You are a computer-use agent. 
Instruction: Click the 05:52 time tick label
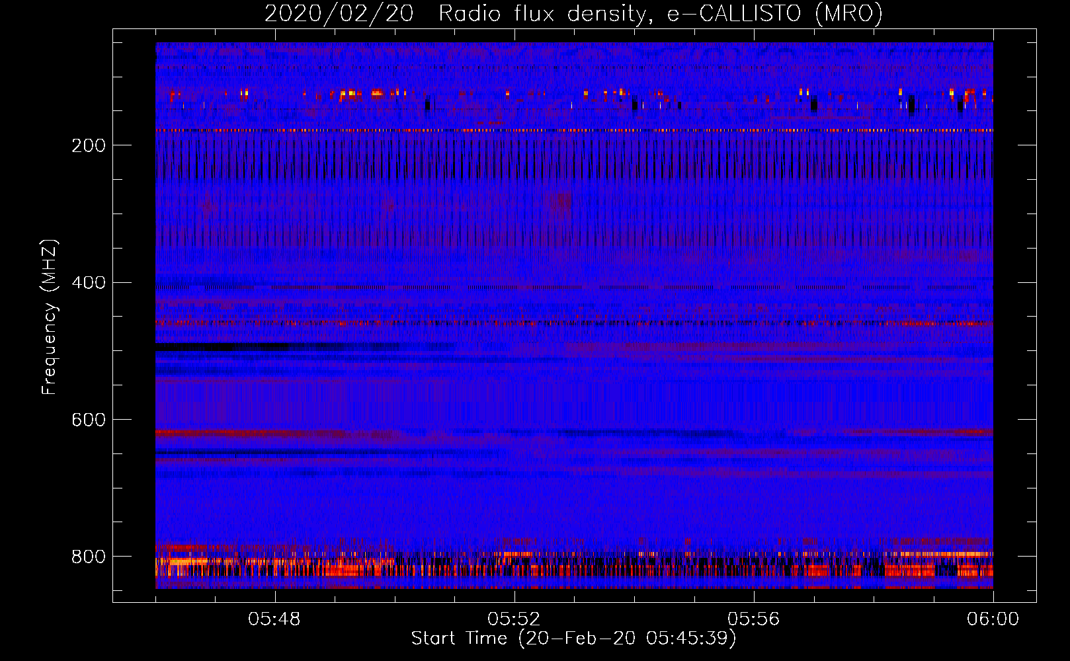point(514,619)
